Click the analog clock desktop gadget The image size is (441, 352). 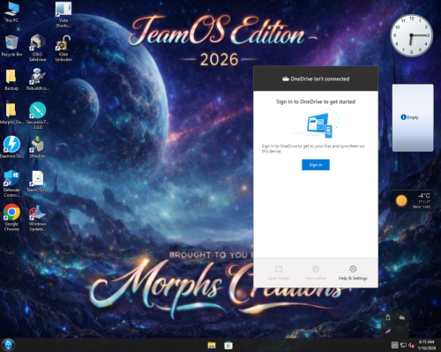point(411,35)
